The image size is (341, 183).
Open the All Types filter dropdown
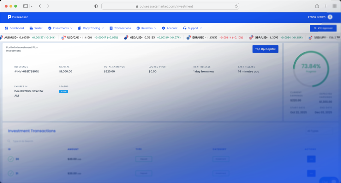click(319, 131)
